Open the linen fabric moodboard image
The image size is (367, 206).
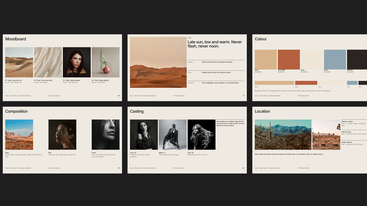pyautogui.click(x=48, y=62)
